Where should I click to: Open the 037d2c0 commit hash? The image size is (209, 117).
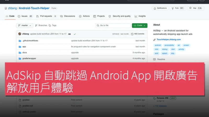(116, 34)
